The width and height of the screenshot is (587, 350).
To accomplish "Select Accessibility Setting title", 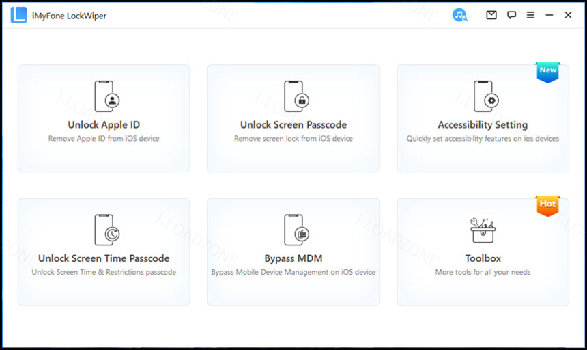I will coord(483,125).
